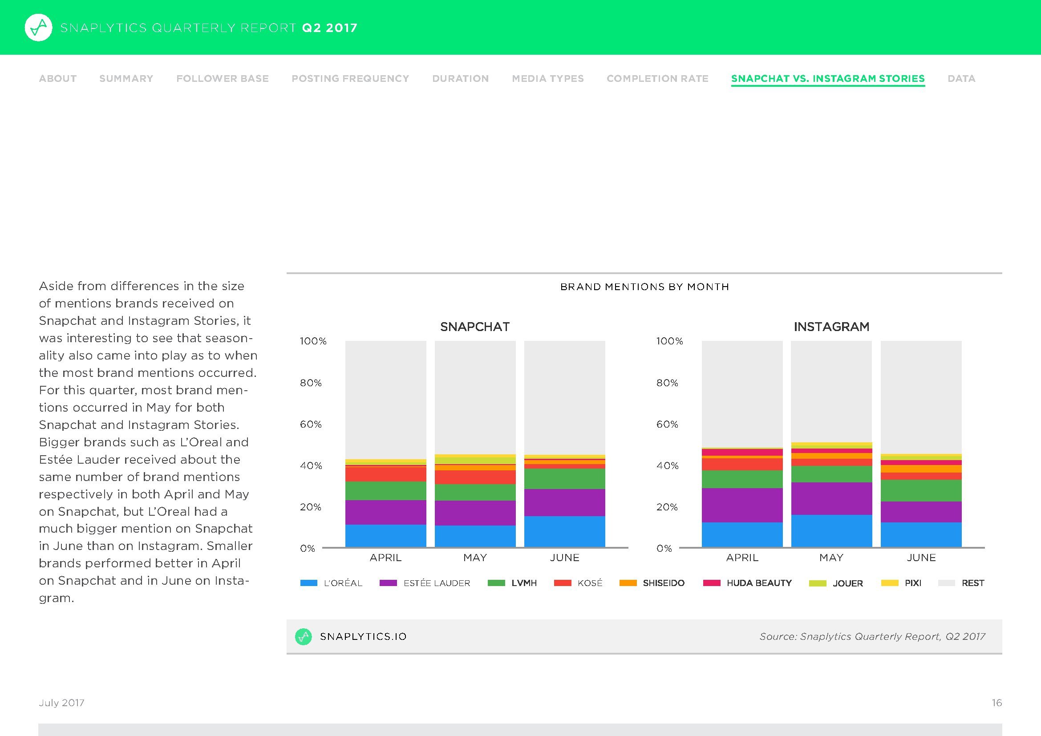The height and width of the screenshot is (736, 1041).
Task: Click the 'SNAPLYTICS QUARTERLY REPORT Q2 2017' header title
Action: [x=209, y=28]
